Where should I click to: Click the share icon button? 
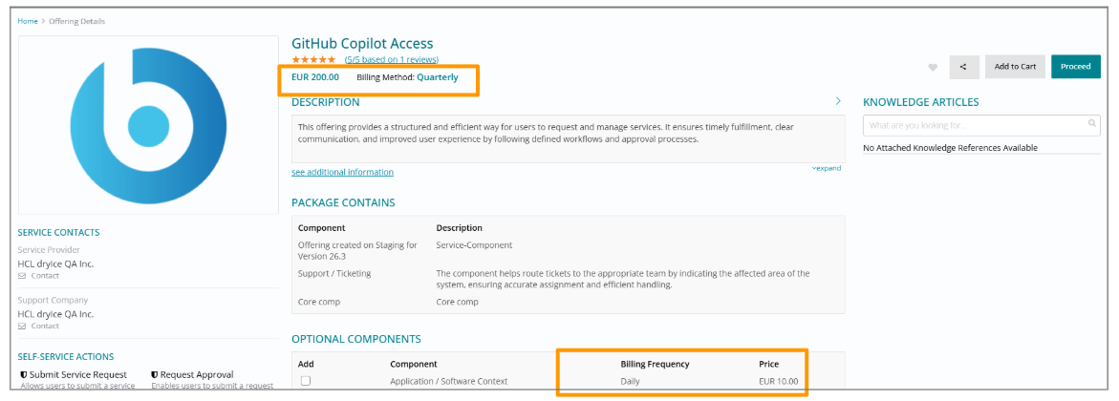(x=963, y=67)
